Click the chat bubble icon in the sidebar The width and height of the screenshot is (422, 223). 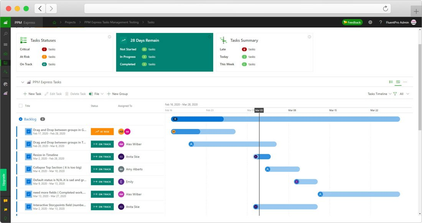pos(5,201)
